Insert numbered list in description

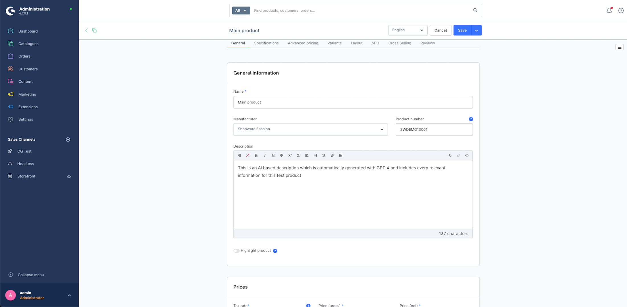324,155
